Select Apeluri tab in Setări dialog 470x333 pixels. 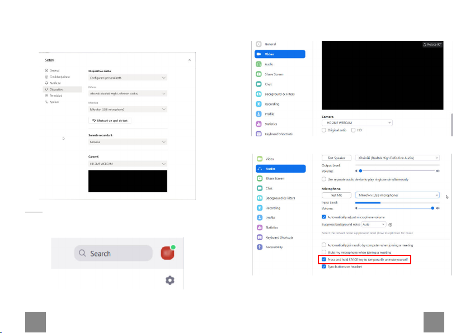point(52,102)
